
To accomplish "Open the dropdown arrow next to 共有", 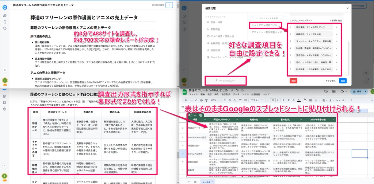I will [365, 91].
